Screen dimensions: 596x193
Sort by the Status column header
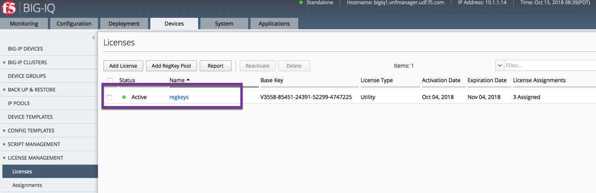(127, 80)
